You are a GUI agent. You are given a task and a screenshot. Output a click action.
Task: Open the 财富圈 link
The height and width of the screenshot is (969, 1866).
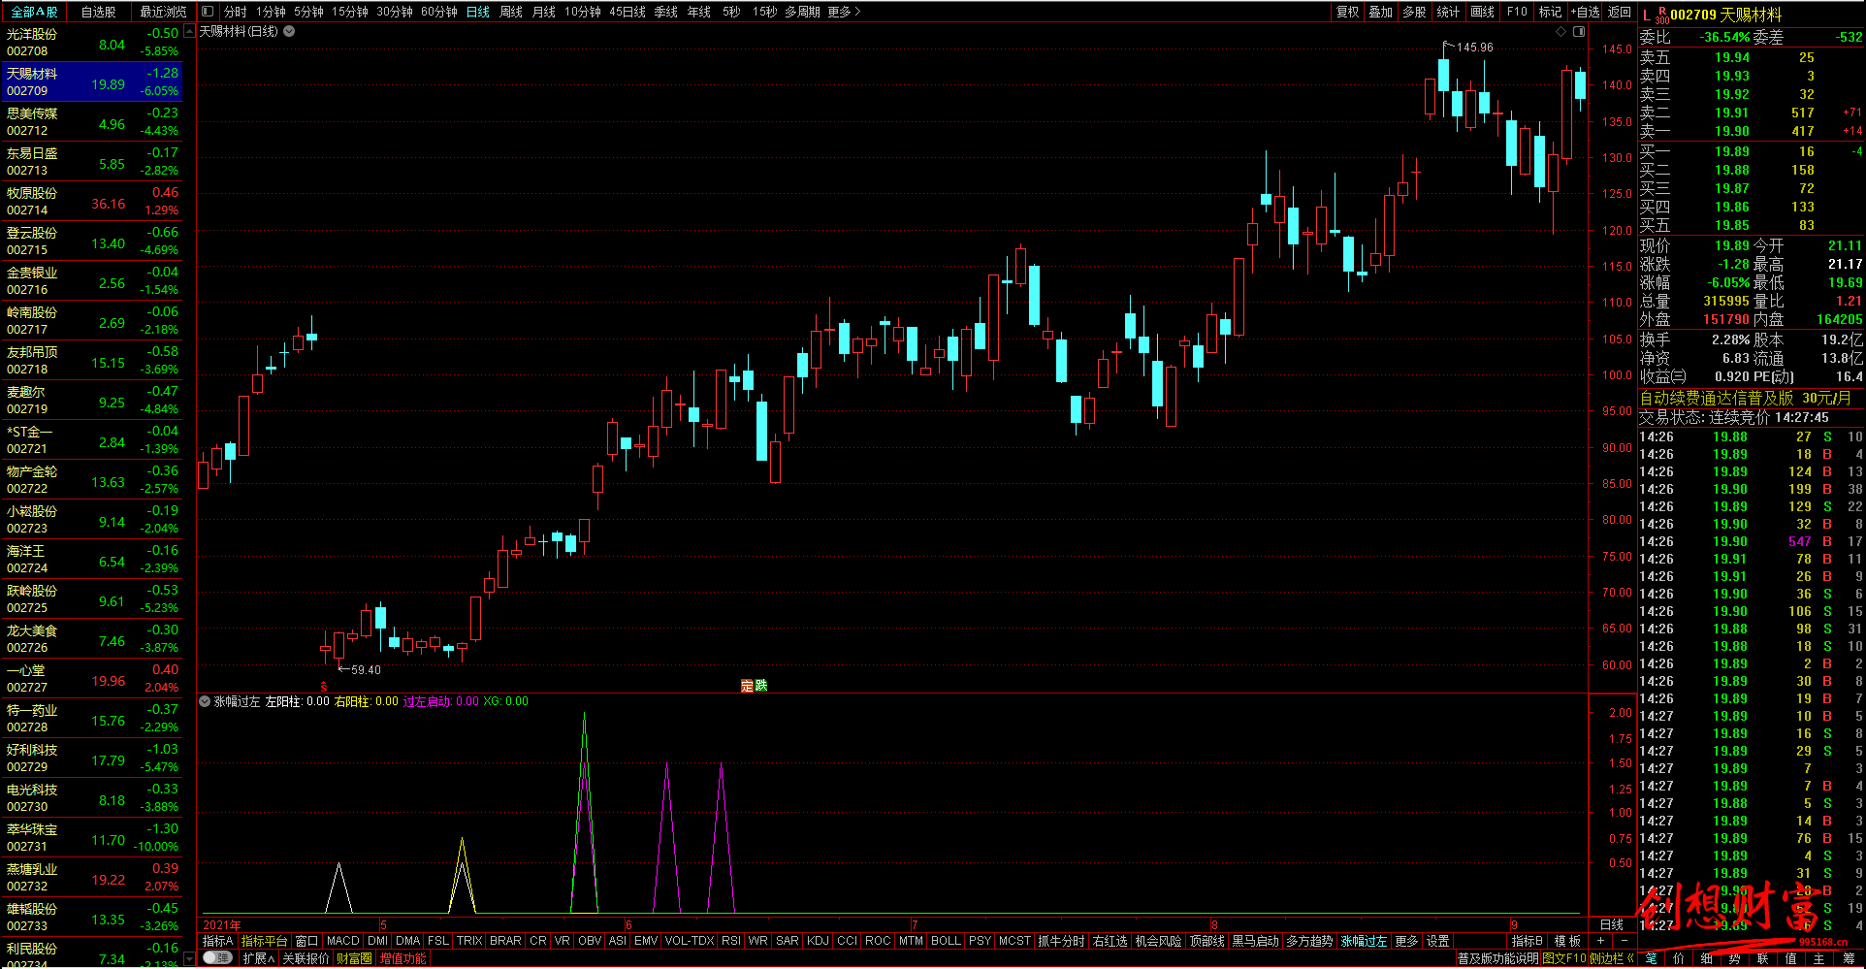click(x=354, y=958)
